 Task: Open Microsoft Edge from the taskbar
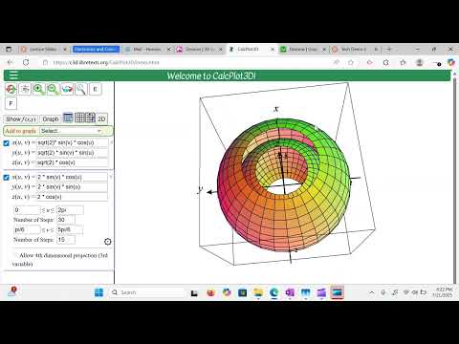click(x=273, y=292)
